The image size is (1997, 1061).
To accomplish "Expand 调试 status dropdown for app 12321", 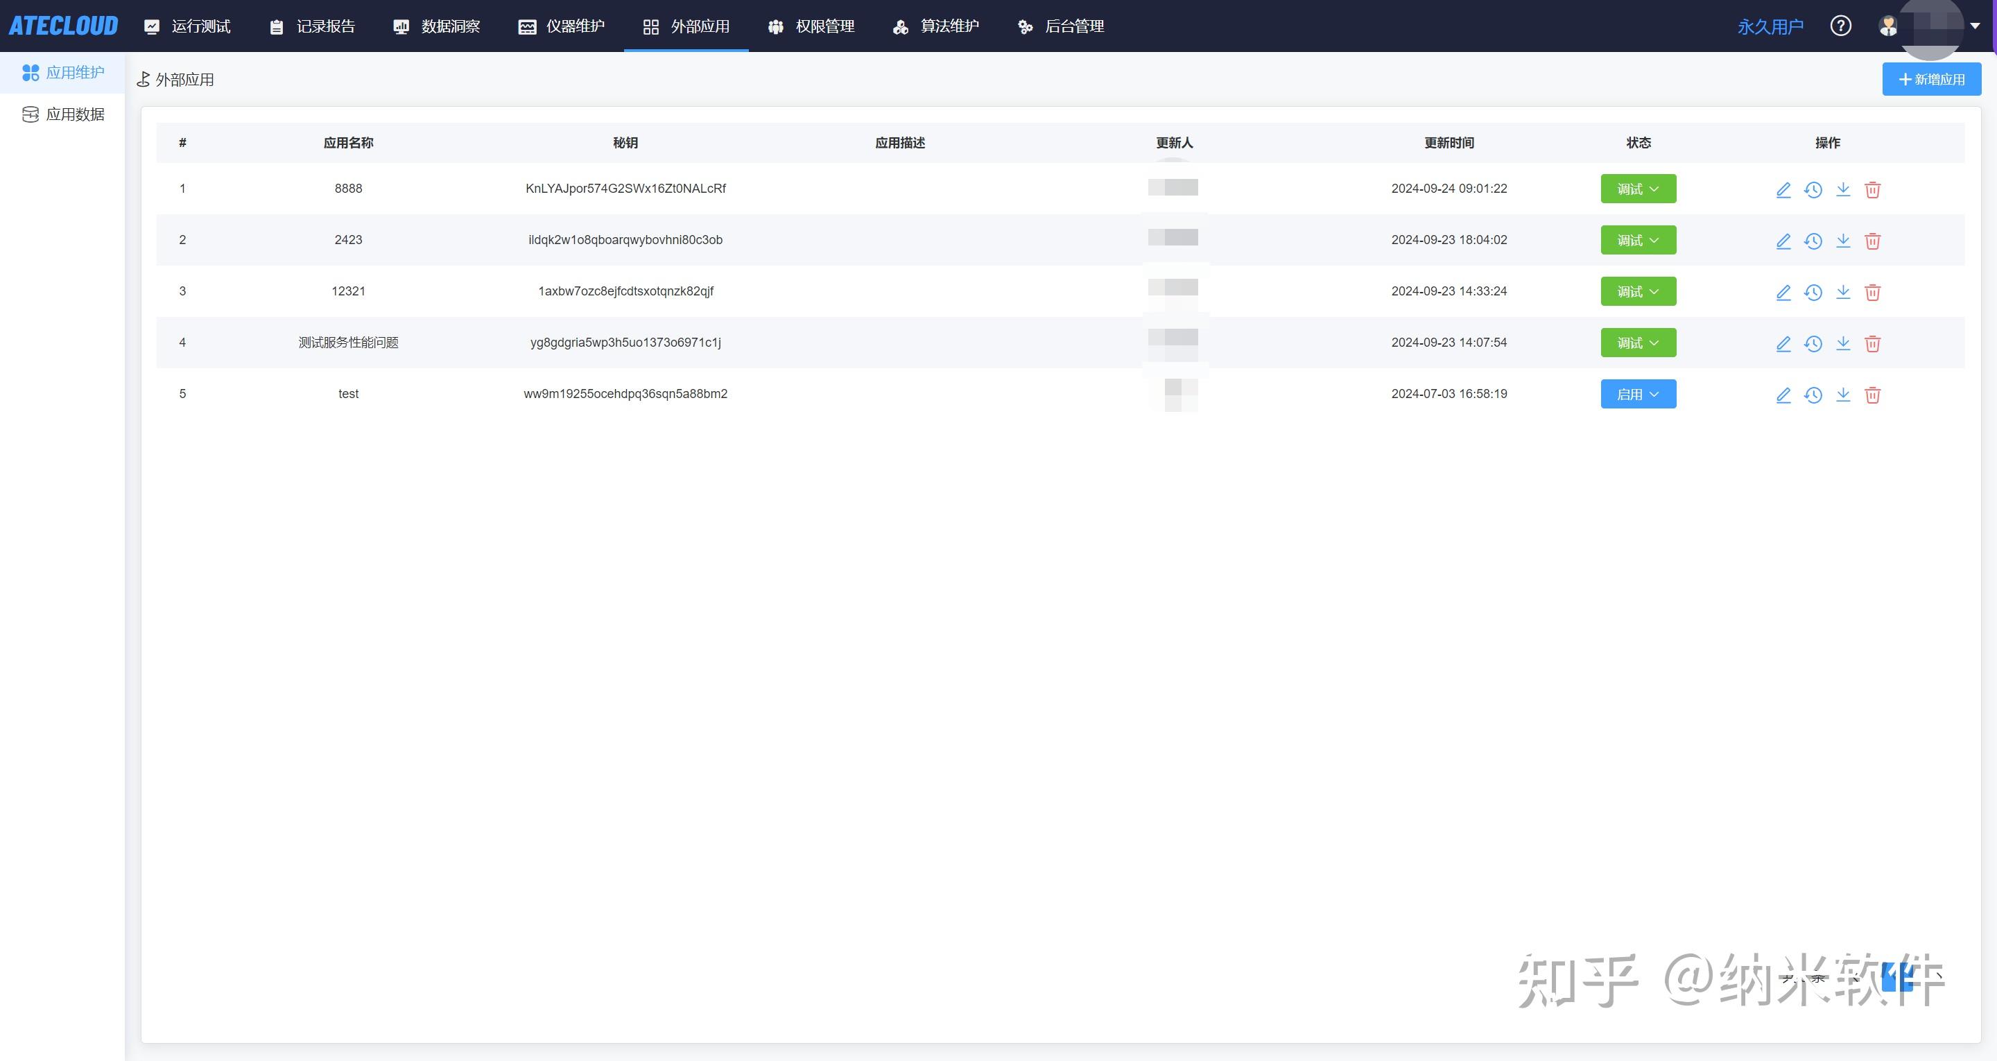I will pos(1638,292).
